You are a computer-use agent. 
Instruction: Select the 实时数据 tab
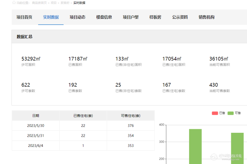[51, 17]
